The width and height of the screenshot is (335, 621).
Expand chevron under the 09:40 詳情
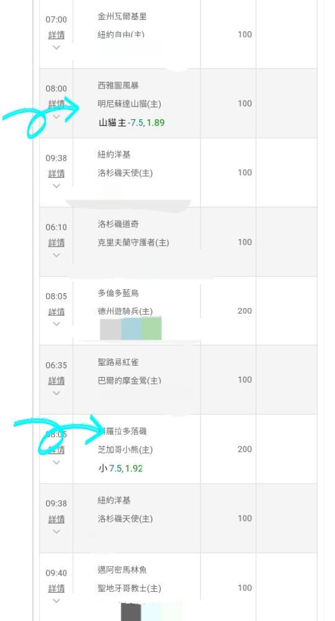coord(56,601)
